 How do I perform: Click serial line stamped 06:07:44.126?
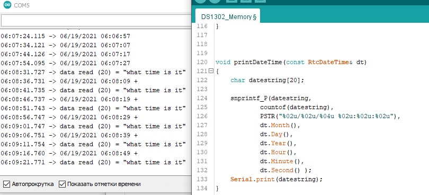[65, 54]
